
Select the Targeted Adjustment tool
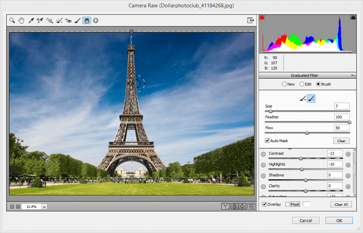coord(50,21)
